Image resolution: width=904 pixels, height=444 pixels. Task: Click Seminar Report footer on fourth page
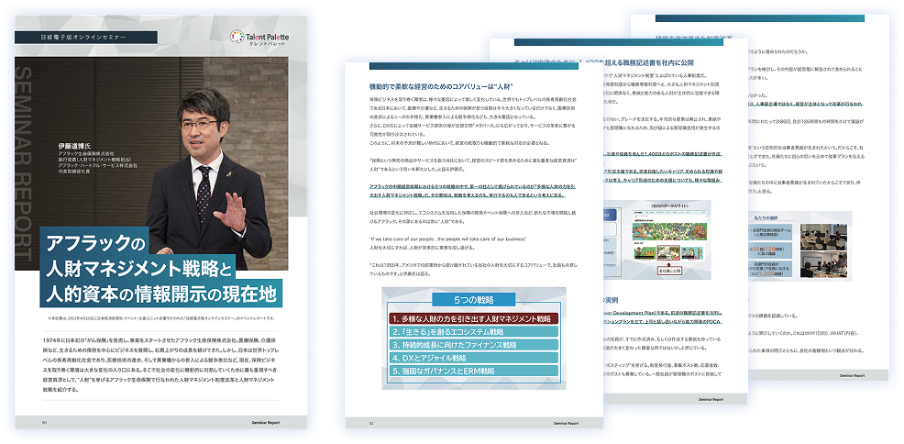[x=852, y=375]
